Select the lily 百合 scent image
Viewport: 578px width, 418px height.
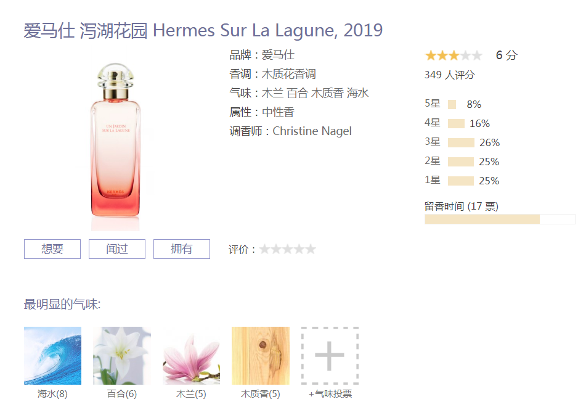point(122,355)
